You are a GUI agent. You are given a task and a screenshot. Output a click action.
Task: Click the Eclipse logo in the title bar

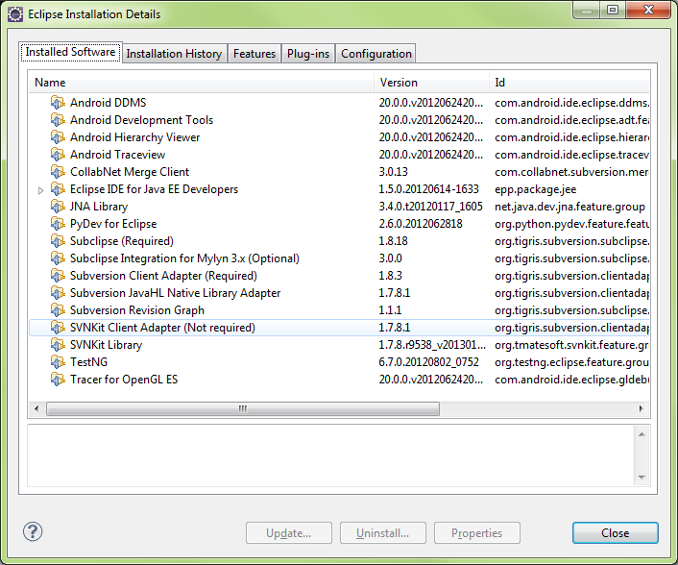[x=15, y=14]
